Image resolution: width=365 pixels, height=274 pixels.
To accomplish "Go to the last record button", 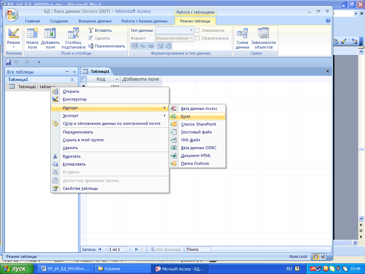I will [x=137, y=249].
